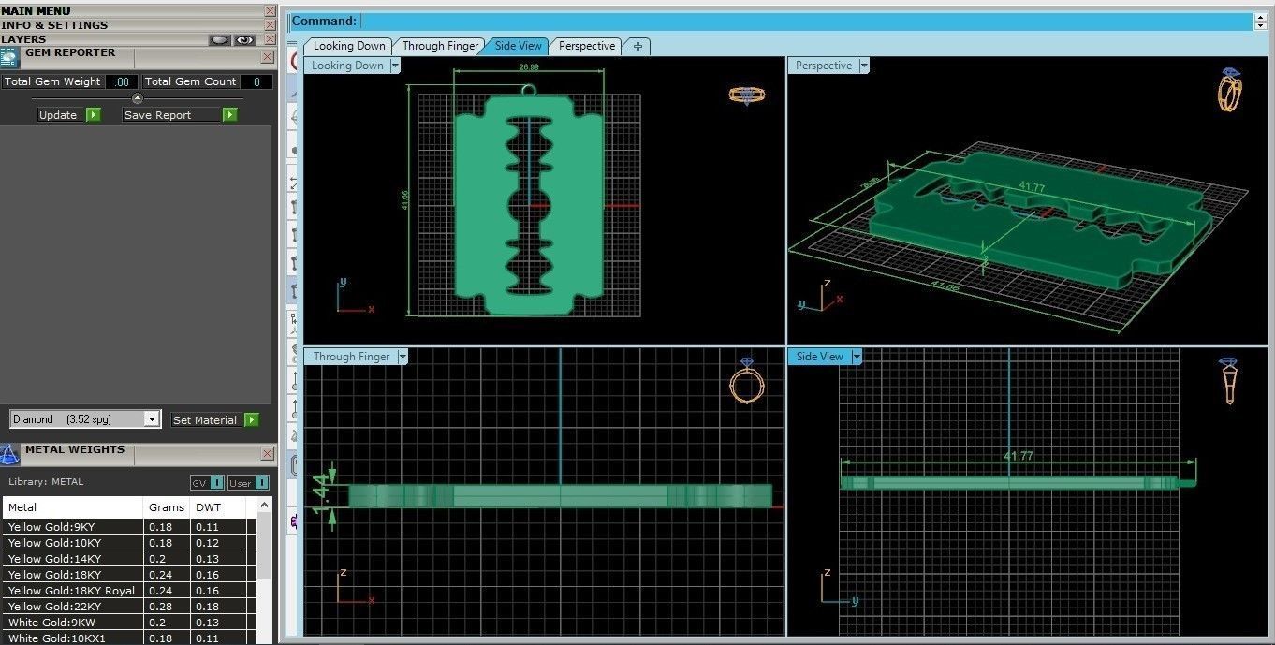Image resolution: width=1275 pixels, height=645 pixels.
Task: Collapse Gem Reporter totals with the up-arrow handle
Action: 138,98
